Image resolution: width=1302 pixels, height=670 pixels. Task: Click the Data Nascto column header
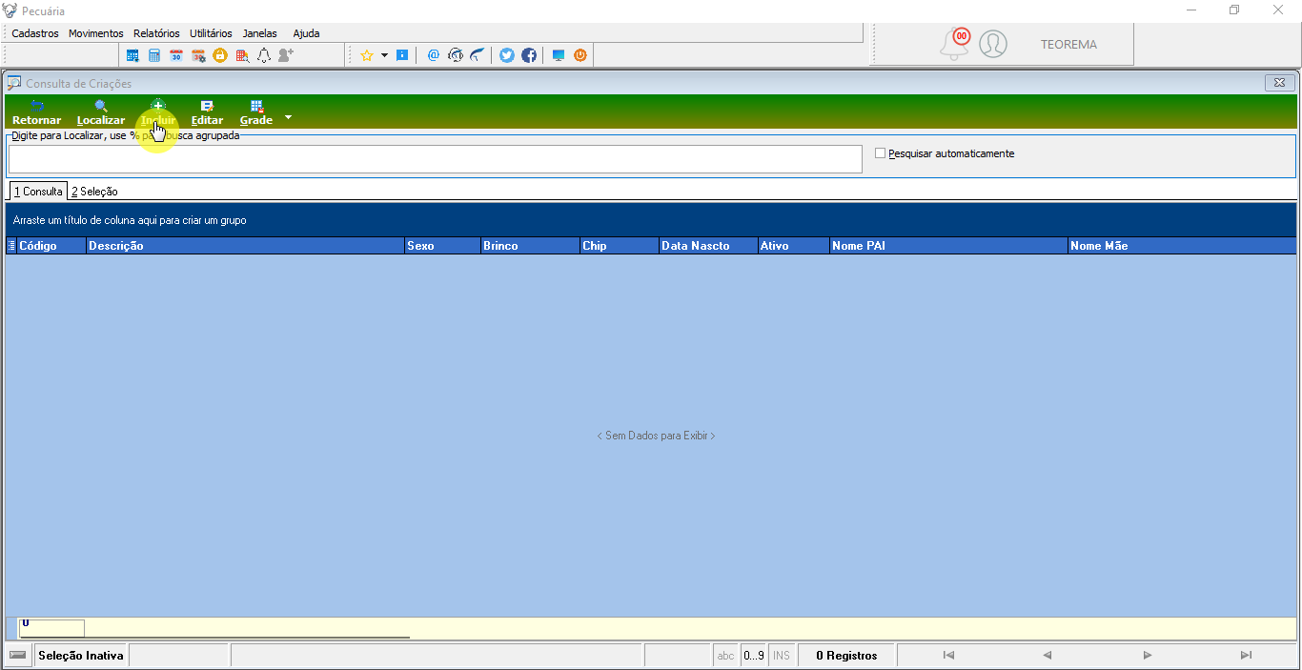708,246
